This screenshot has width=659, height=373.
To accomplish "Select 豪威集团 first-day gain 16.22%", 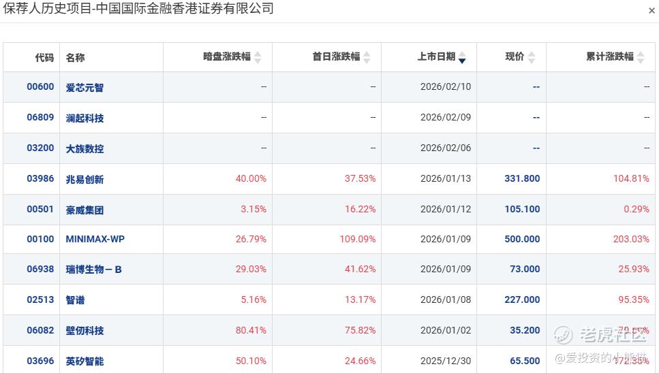I will pos(361,210).
